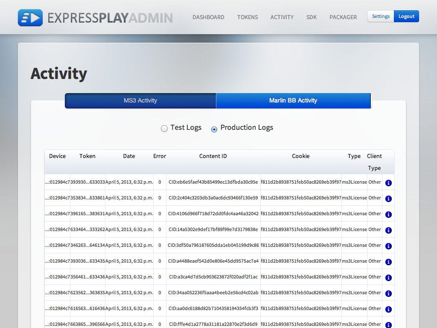Select the Test Logs radio button
Viewport: 437px width, 328px height.
point(164,129)
